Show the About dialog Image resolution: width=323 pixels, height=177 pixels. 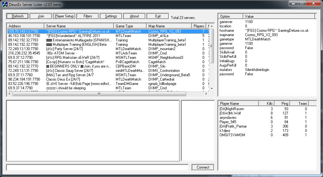[x=134, y=16]
